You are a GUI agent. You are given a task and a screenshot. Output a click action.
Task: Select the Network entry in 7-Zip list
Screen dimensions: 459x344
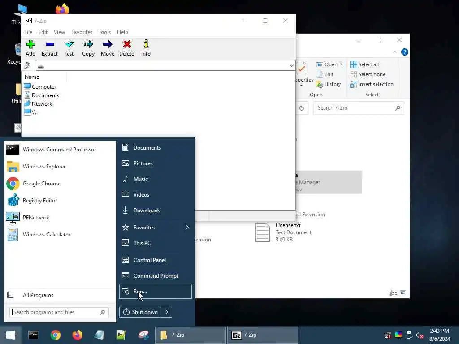(x=38, y=104)
